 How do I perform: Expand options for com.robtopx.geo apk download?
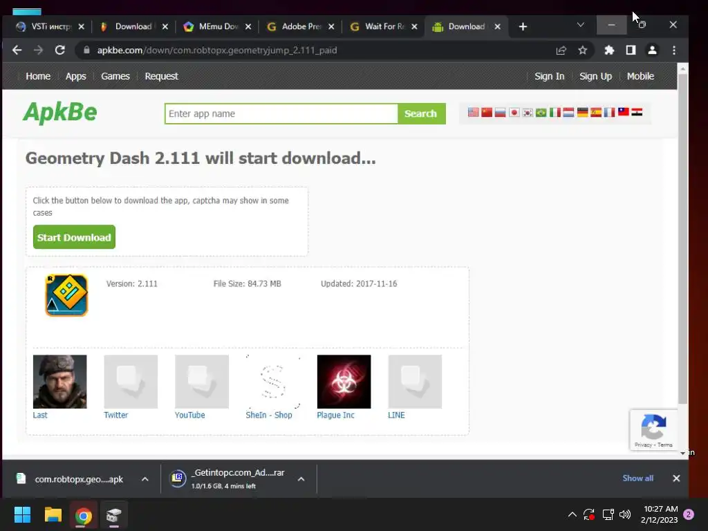coord(145,479)
